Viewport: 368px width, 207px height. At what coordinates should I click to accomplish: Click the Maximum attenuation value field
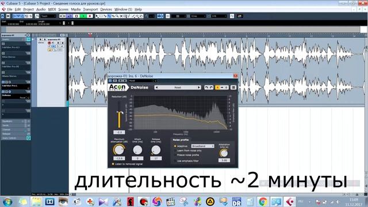coord(119,159)
